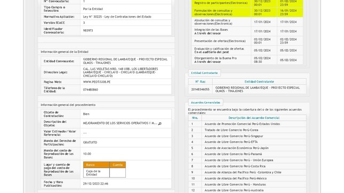Click the Evaluación y calificación de ofertas row
The width and height of the screenshot is (344, 193).
(247, 51)
